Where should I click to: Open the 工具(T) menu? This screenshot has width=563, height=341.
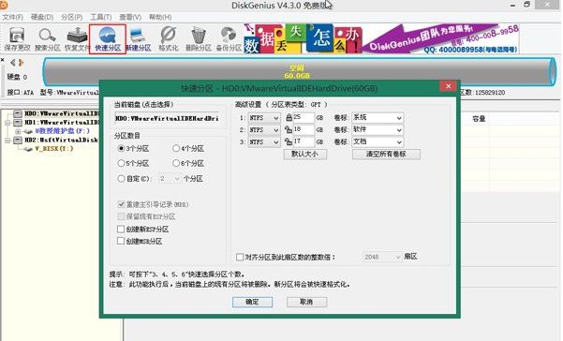coord(101,17)
